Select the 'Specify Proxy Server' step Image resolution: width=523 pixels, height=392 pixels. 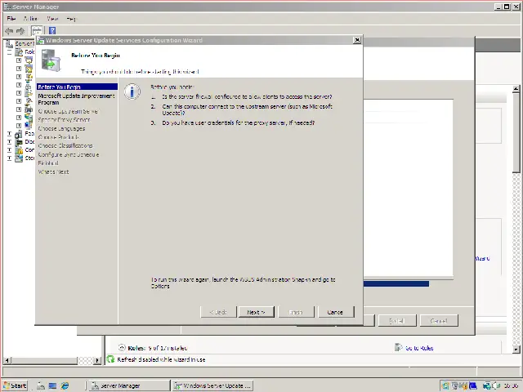point(64,120)
